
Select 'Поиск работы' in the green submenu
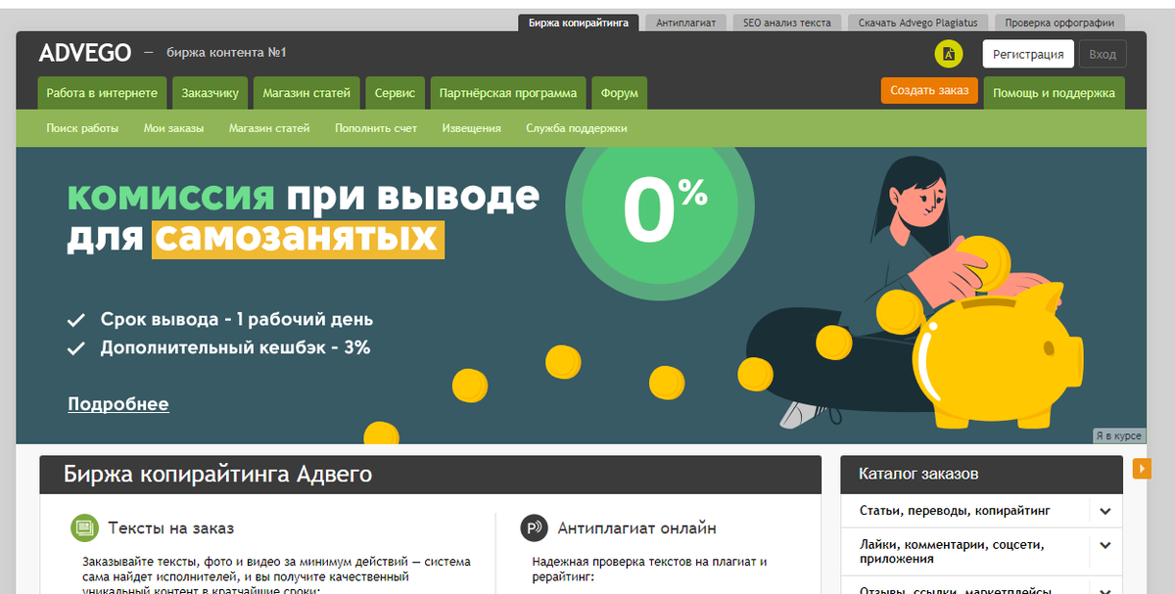tap(81, 127)
